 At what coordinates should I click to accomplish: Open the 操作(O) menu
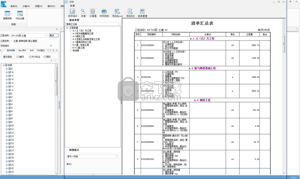coord(51,6)
